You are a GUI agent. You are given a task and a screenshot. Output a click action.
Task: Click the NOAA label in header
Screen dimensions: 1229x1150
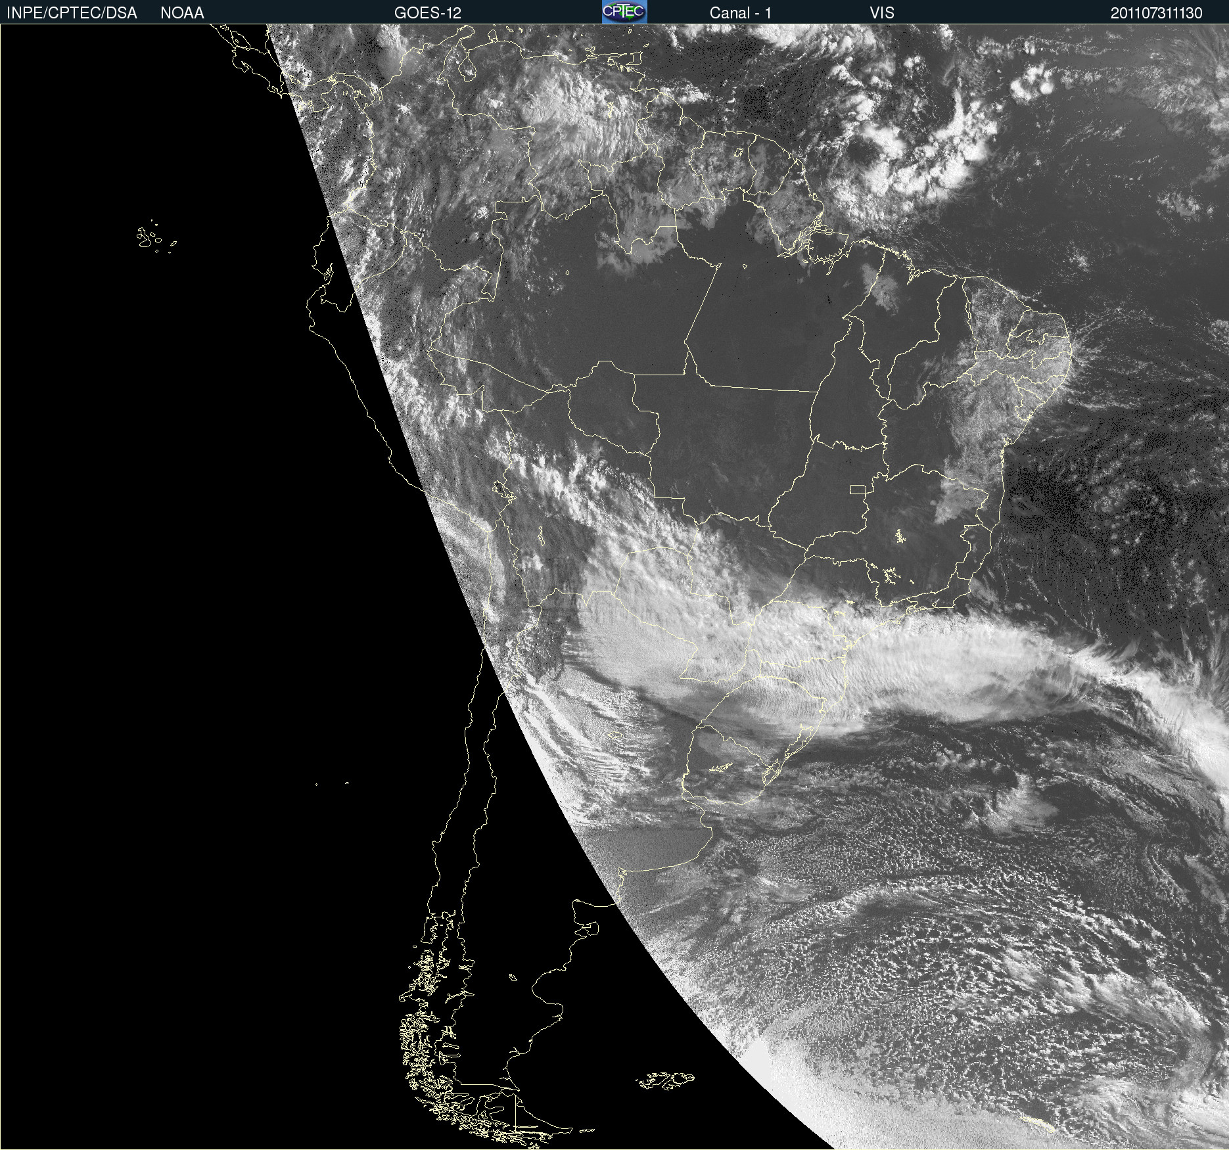(182, 13)
